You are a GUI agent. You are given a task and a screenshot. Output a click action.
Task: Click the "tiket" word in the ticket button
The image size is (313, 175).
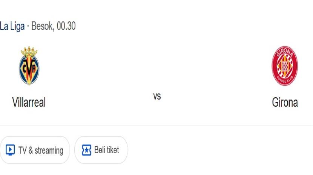click(113, 150)
